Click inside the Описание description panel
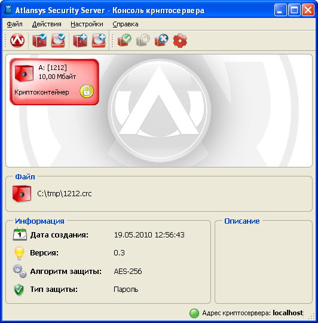Viewport: 318px width, 323px height. (264, 264)
